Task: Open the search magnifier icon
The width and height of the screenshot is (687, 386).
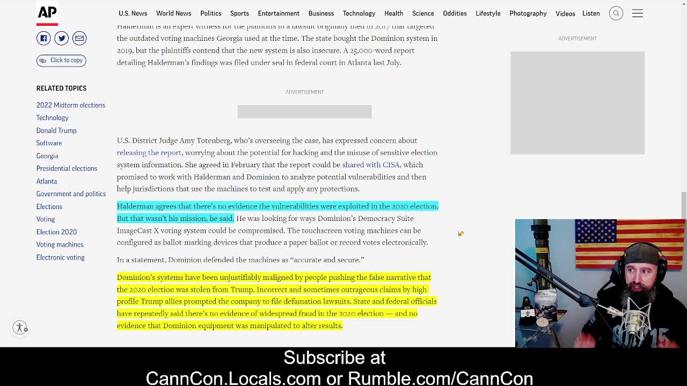Action: (x=616, y=13)
